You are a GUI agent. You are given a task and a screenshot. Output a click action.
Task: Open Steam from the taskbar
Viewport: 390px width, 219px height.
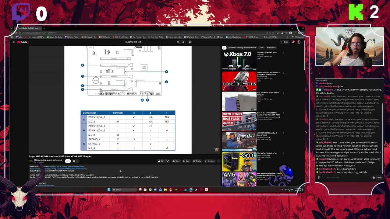(x=196, y=189)
